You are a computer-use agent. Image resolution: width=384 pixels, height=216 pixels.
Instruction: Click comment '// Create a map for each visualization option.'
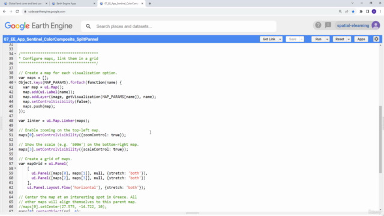click(68, 73)
